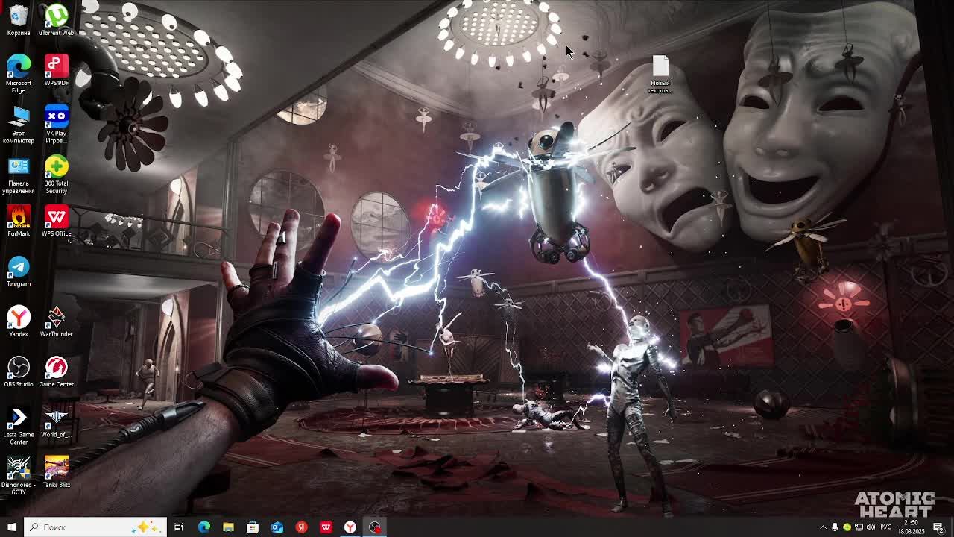Open Task View from the taskbar
This screenshot has height=537, width=954.
tap(179, 527)
